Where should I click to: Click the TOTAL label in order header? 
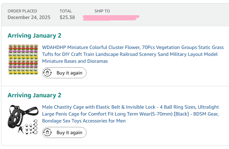point(66,11)
